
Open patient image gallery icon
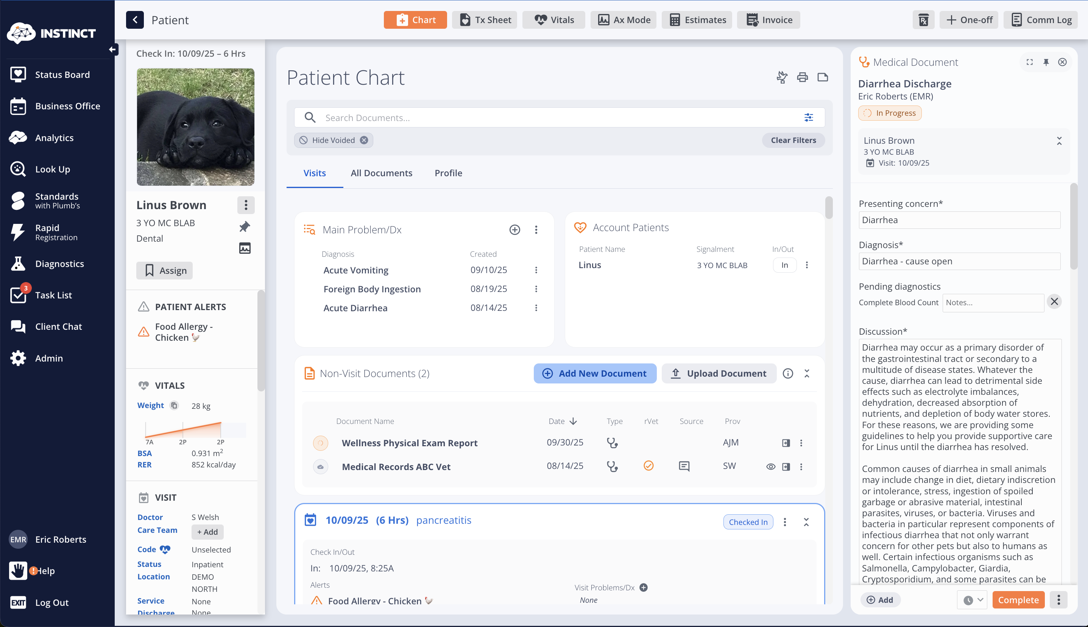pyautogui.click(x=245, y=248)
